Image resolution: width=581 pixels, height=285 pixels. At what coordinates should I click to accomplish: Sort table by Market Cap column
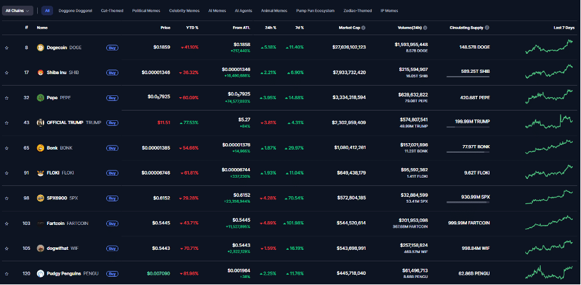pyautogui.click(x=352, y=28)
